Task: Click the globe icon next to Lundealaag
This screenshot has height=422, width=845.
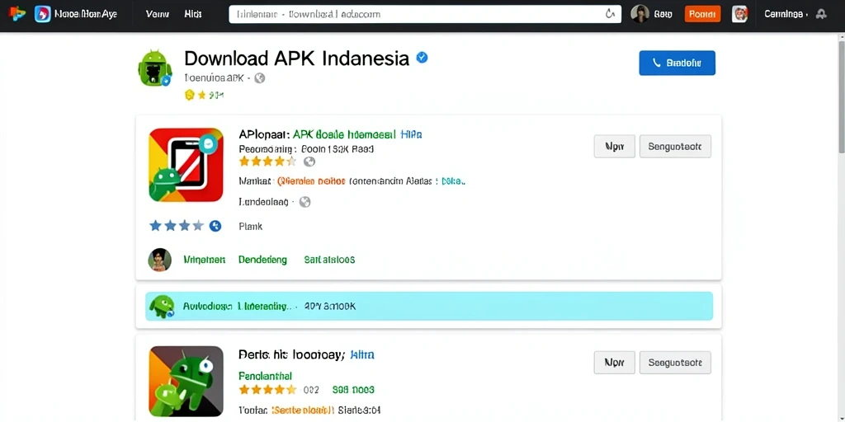Action: coord(305,202)
